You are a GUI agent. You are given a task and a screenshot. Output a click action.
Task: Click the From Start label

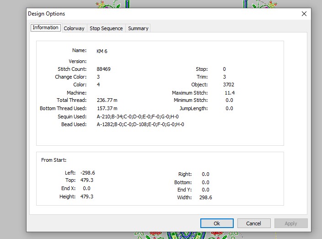[x=54, y=160]
